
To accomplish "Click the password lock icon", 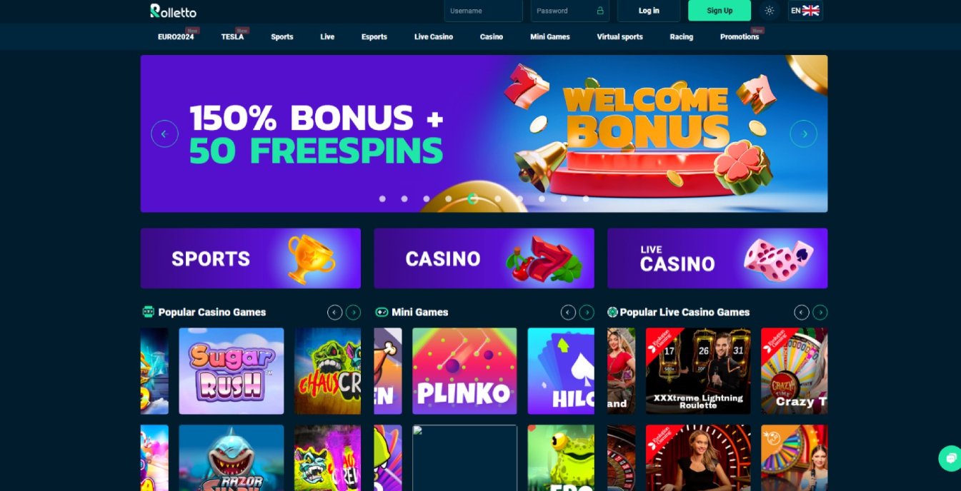I will coord(600,11).
